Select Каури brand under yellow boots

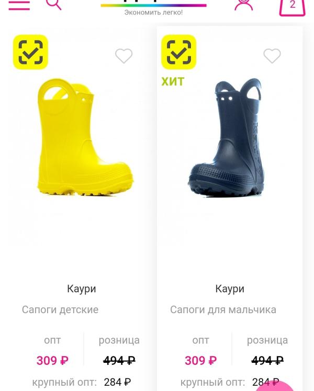coord(82,289)
